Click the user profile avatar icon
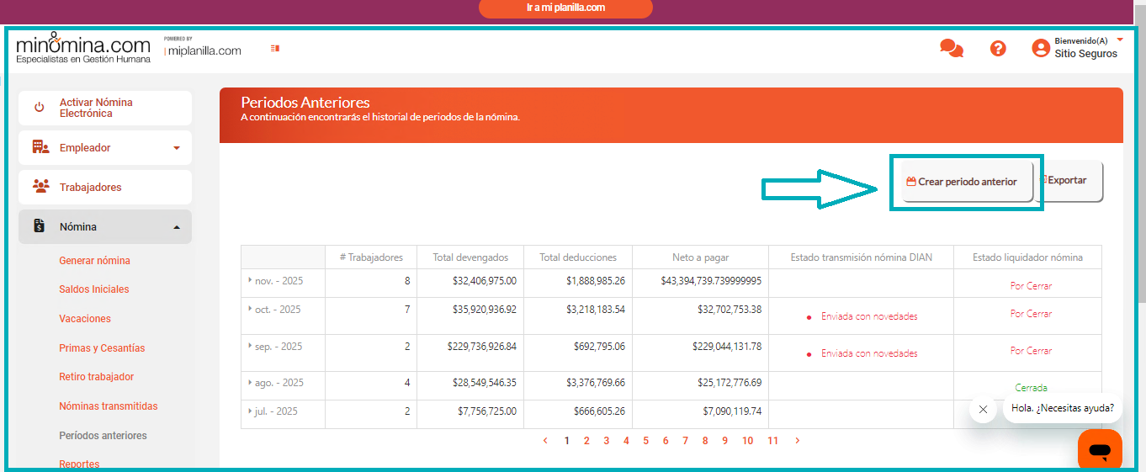Image resolution: width=1146 pixels, height=472 pixels. click(x=1041, y=48)
